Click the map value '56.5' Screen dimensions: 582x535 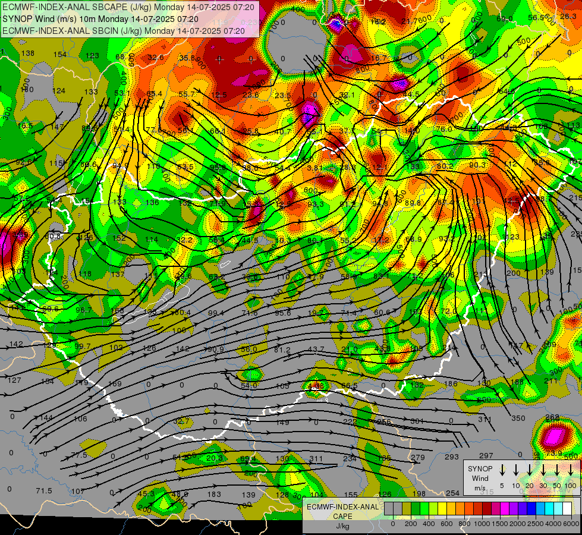pos(536,18)
